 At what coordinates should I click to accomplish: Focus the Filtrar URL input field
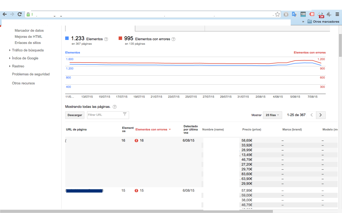pos(108,115)
